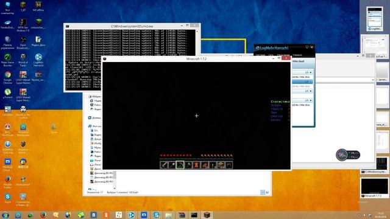Image resolution: width=390 pixels, height=219 pixels.
Task: Click the VK taskbar icon
Action: click(94, 215)
